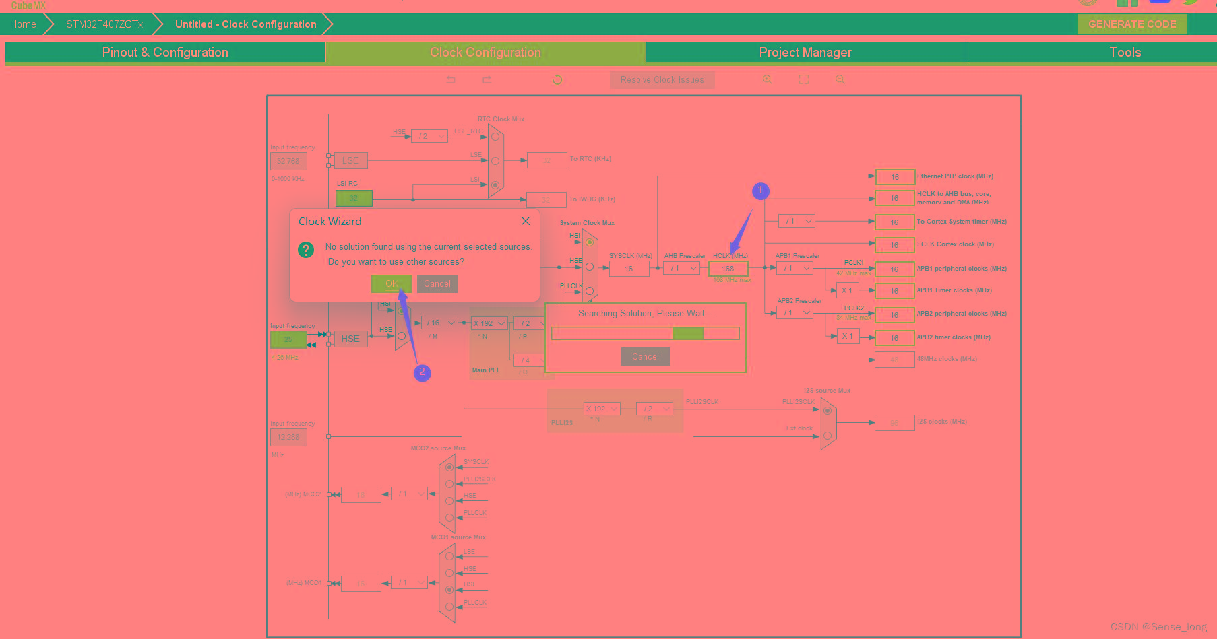Click Cancel in the Clock Wizard dialog
Image resolution: width=1217 pixels, height=639 pixels.
(x=437, y=283)
